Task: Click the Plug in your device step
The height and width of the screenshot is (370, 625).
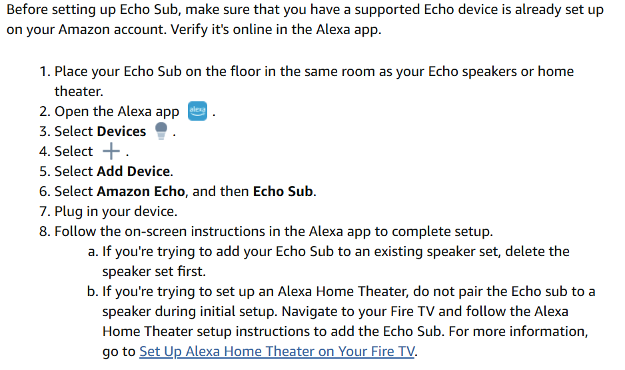Action: pyautogui.click(x=116, y=211)
